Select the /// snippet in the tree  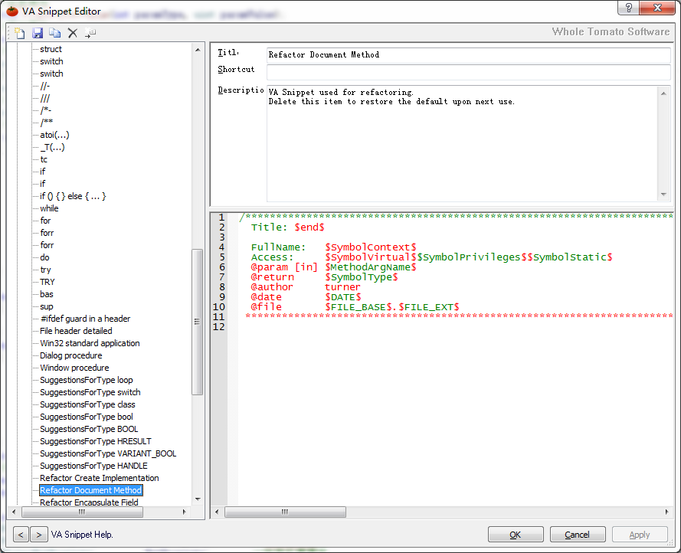[x=45, y=98]
